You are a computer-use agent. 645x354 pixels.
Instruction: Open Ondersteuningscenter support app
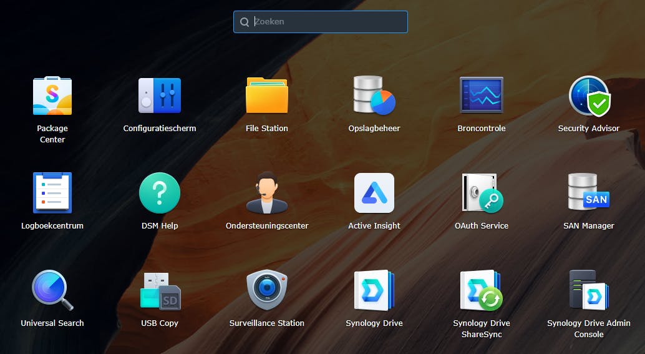(x=267, y=193)
